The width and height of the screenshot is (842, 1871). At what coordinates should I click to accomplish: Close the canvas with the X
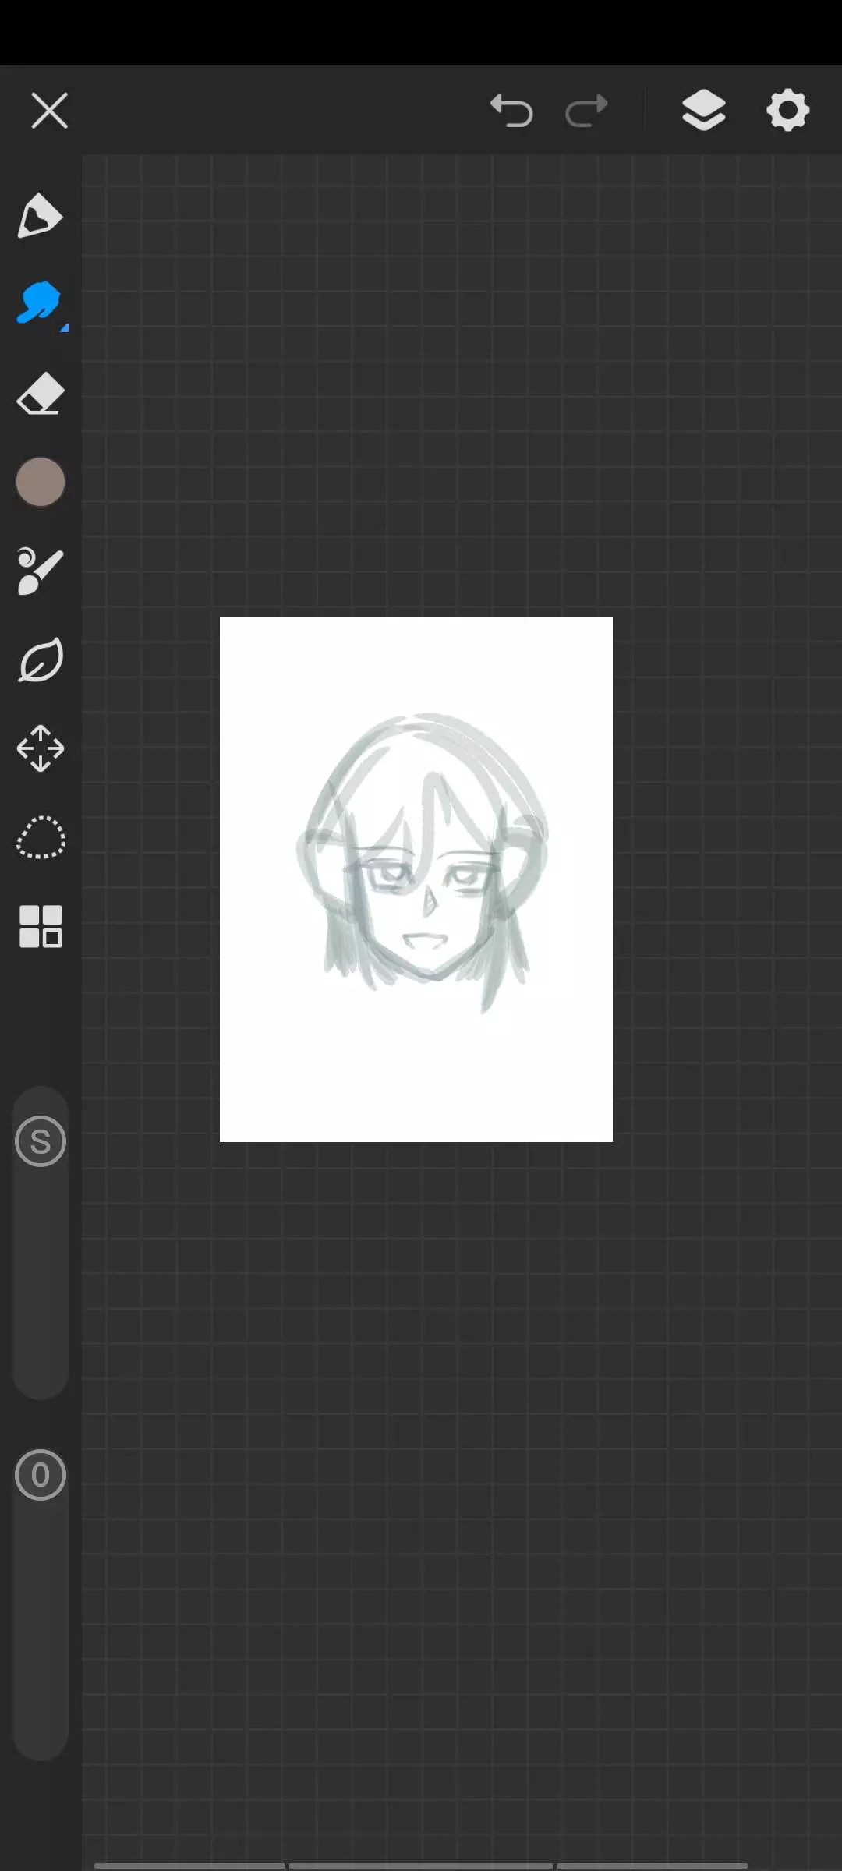(49, 110)
